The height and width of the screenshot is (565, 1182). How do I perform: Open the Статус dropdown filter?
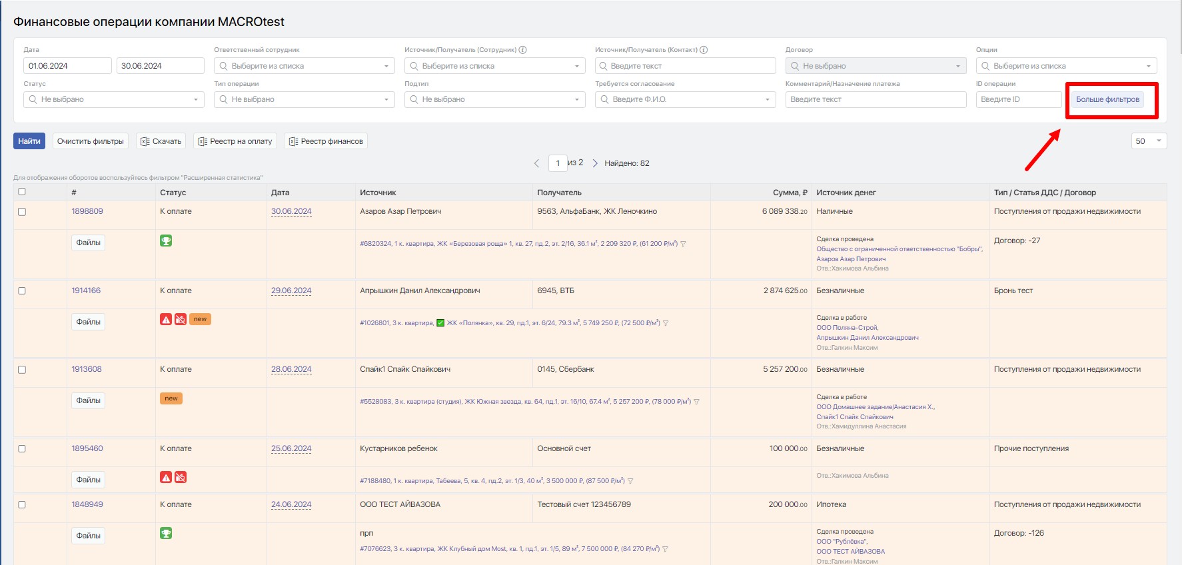pyautogui.click(x=114, y=99)
